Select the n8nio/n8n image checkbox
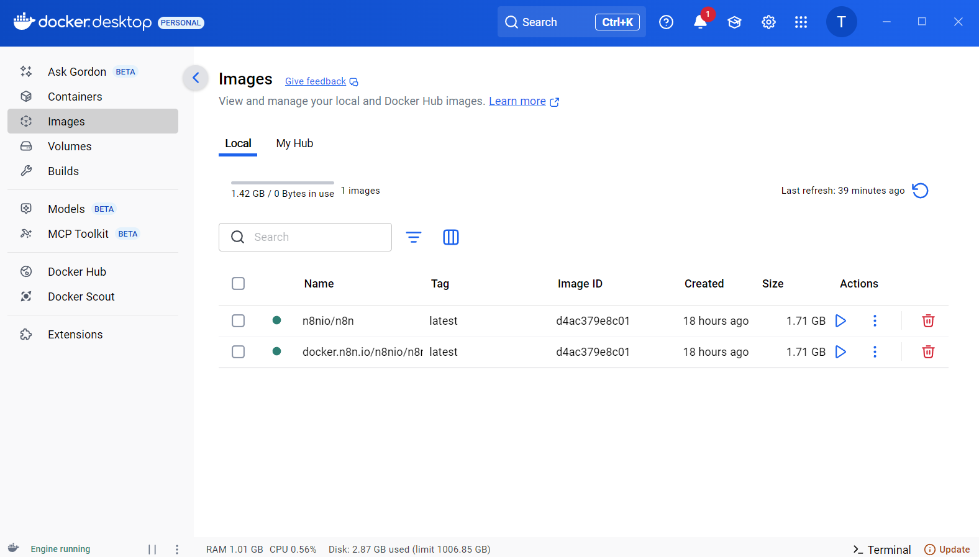This screenshot has height=557, width=979. pyautogui.click(x=238, y=321)
